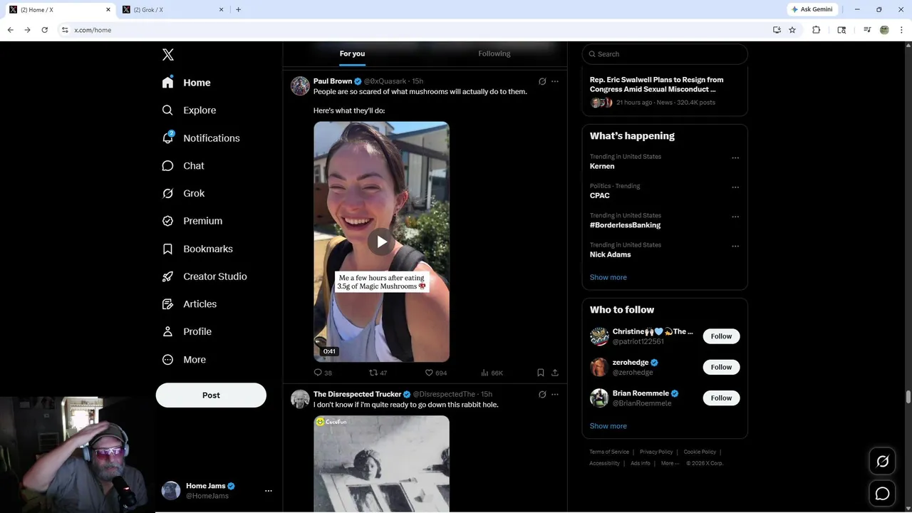The image size is (912, 513).
Task: Open Terms of Service link
Action: [609, 452]
